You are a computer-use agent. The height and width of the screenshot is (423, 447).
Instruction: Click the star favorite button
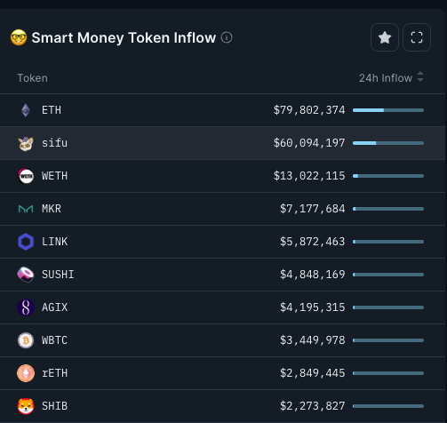385,37
